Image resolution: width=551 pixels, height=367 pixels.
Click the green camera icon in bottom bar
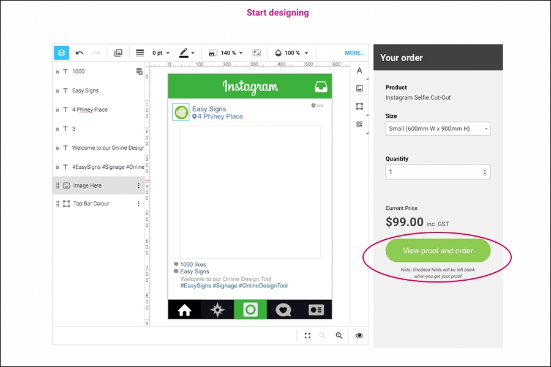[250, 310]
